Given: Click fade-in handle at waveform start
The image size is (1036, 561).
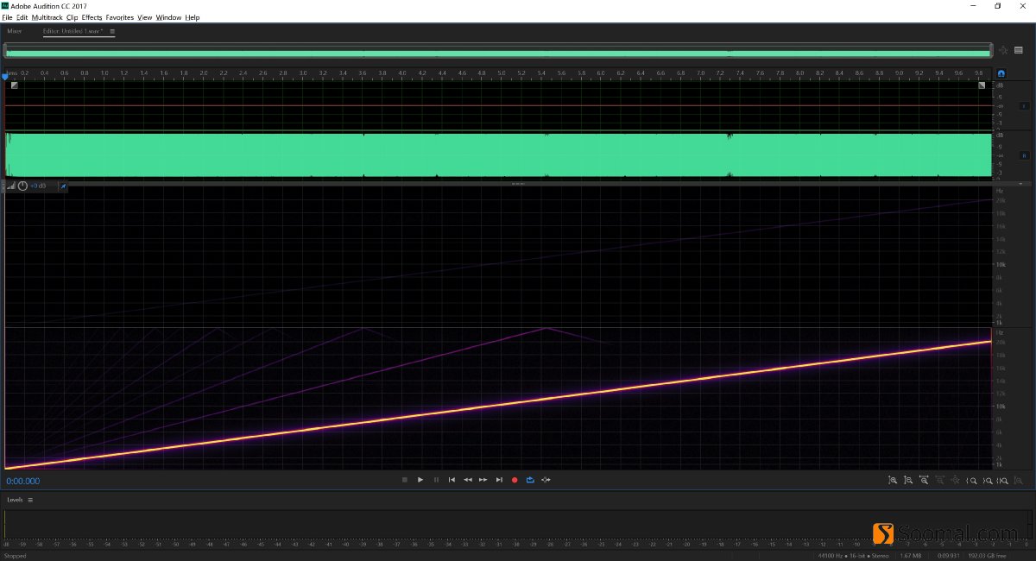Looking at the screenshot, I should click(14, 85).
